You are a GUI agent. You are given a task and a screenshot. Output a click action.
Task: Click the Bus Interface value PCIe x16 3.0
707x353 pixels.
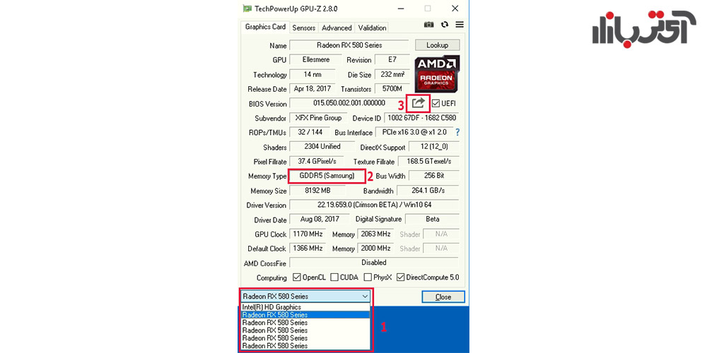[x=414, y=133]
